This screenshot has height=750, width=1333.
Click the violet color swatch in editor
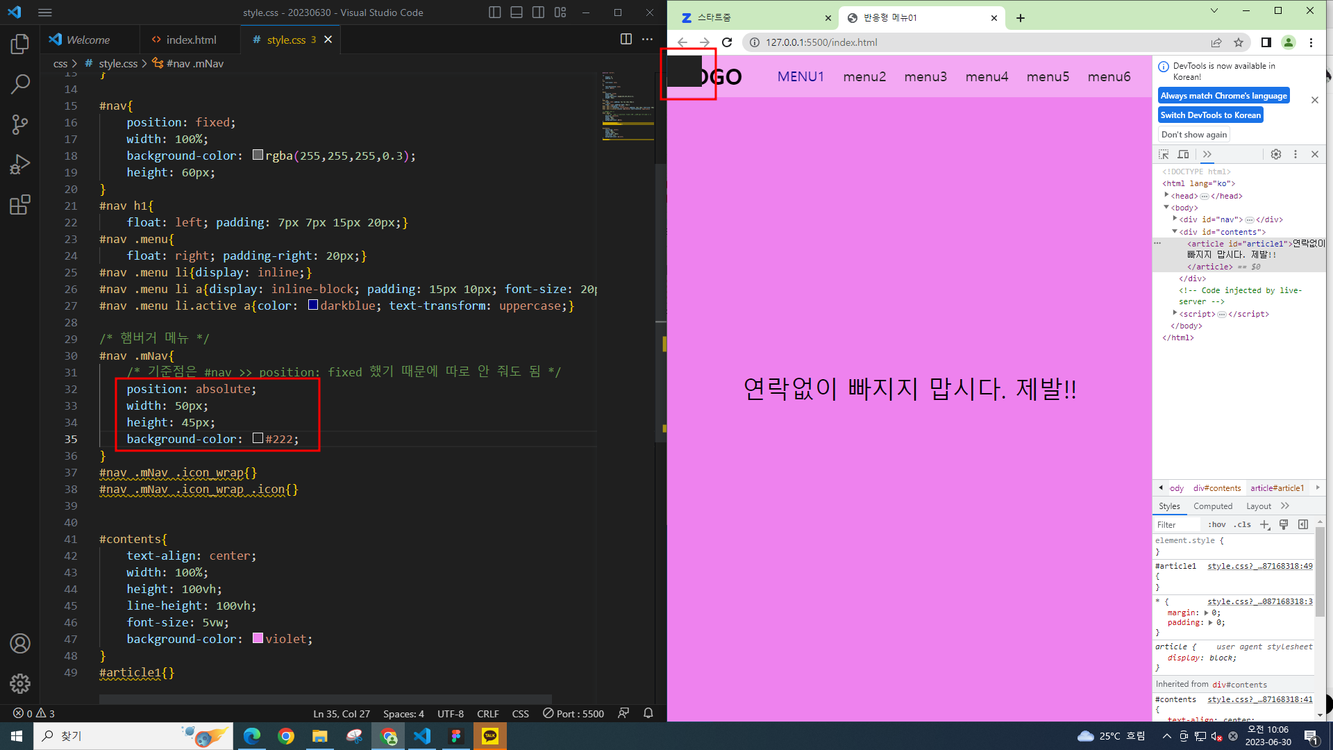tap(258, 638)
